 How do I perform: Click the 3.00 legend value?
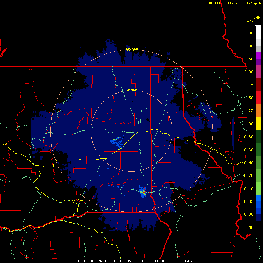click(x=249, y=46)
